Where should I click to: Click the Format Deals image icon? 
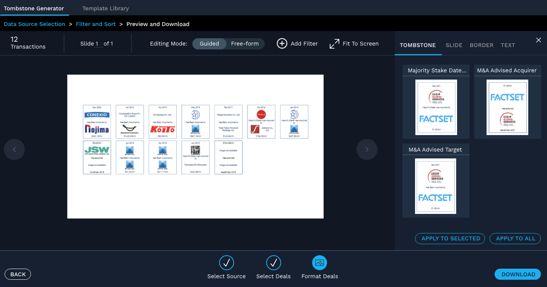[319, 263]
